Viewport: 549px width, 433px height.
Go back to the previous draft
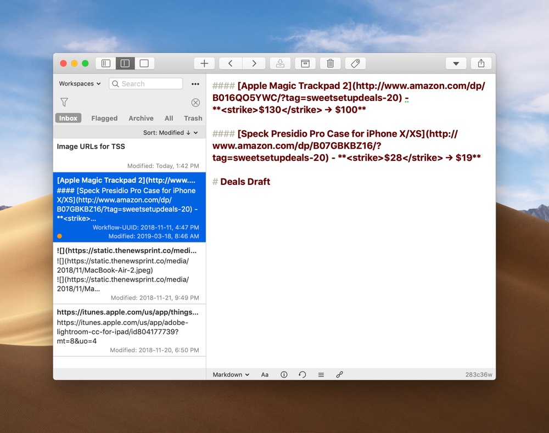[231, 63]
